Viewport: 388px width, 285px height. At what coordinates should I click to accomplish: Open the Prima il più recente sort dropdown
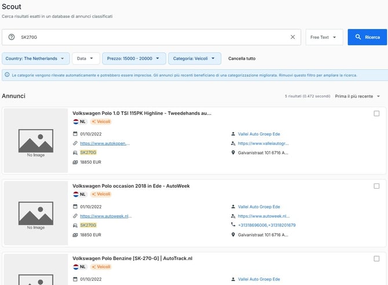[x=357, y=96]
